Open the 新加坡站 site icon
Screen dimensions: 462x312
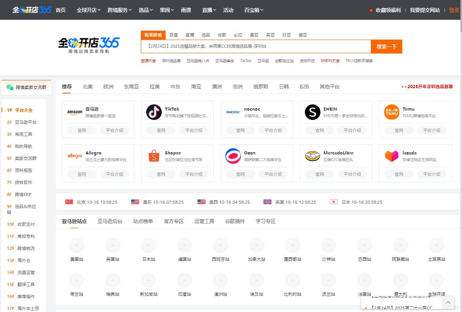point(149,280)
